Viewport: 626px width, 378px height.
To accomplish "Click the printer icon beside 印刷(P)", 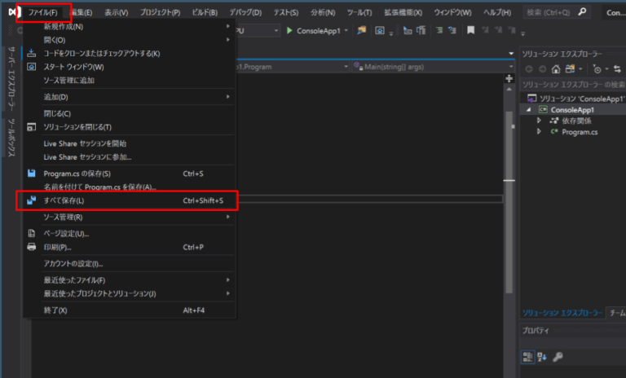I will point(32,247).
